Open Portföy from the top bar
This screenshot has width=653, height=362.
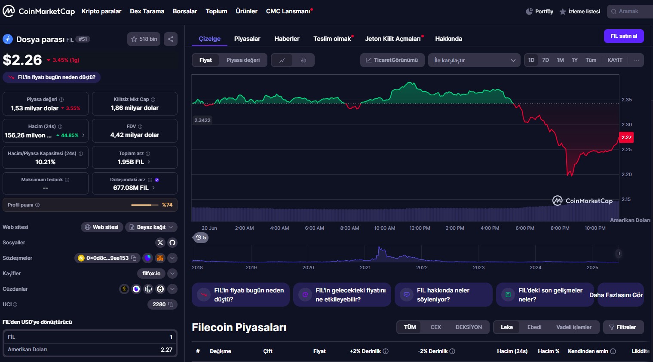[540, 12]
